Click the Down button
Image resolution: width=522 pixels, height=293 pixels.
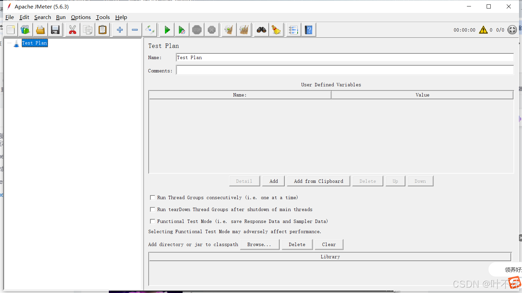420,181
